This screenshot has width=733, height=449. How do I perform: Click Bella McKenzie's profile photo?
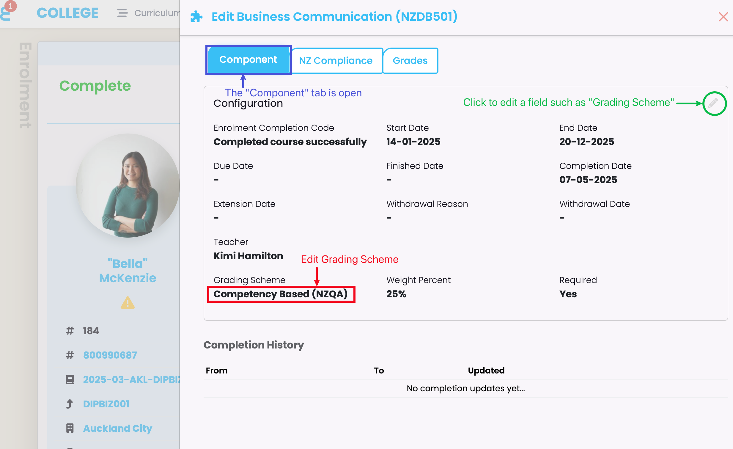coord(128,185)
